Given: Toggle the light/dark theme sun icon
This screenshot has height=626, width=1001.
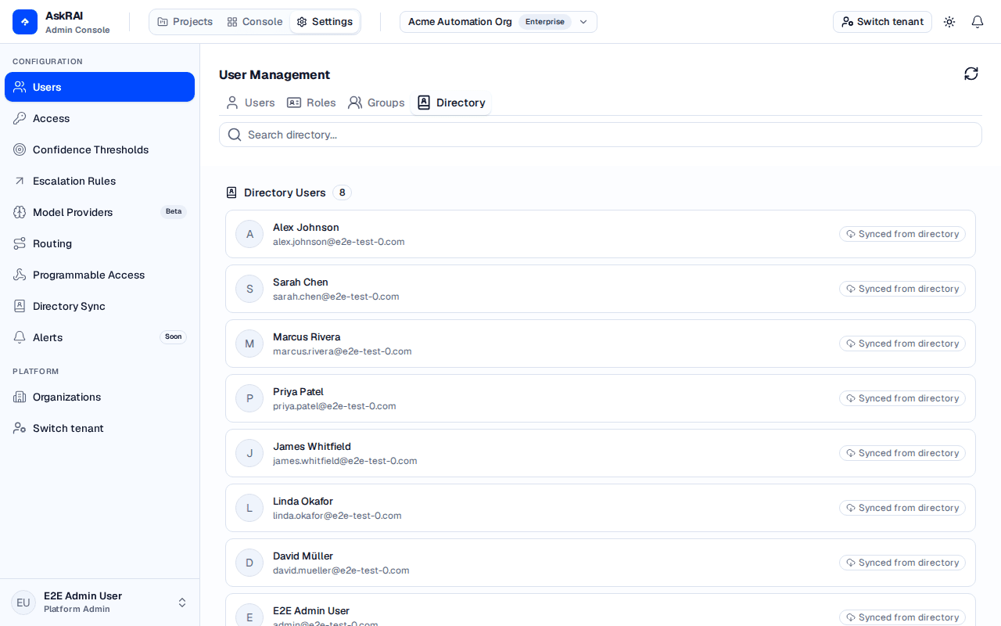Looking at the screenshot, I should click(949, 22).
